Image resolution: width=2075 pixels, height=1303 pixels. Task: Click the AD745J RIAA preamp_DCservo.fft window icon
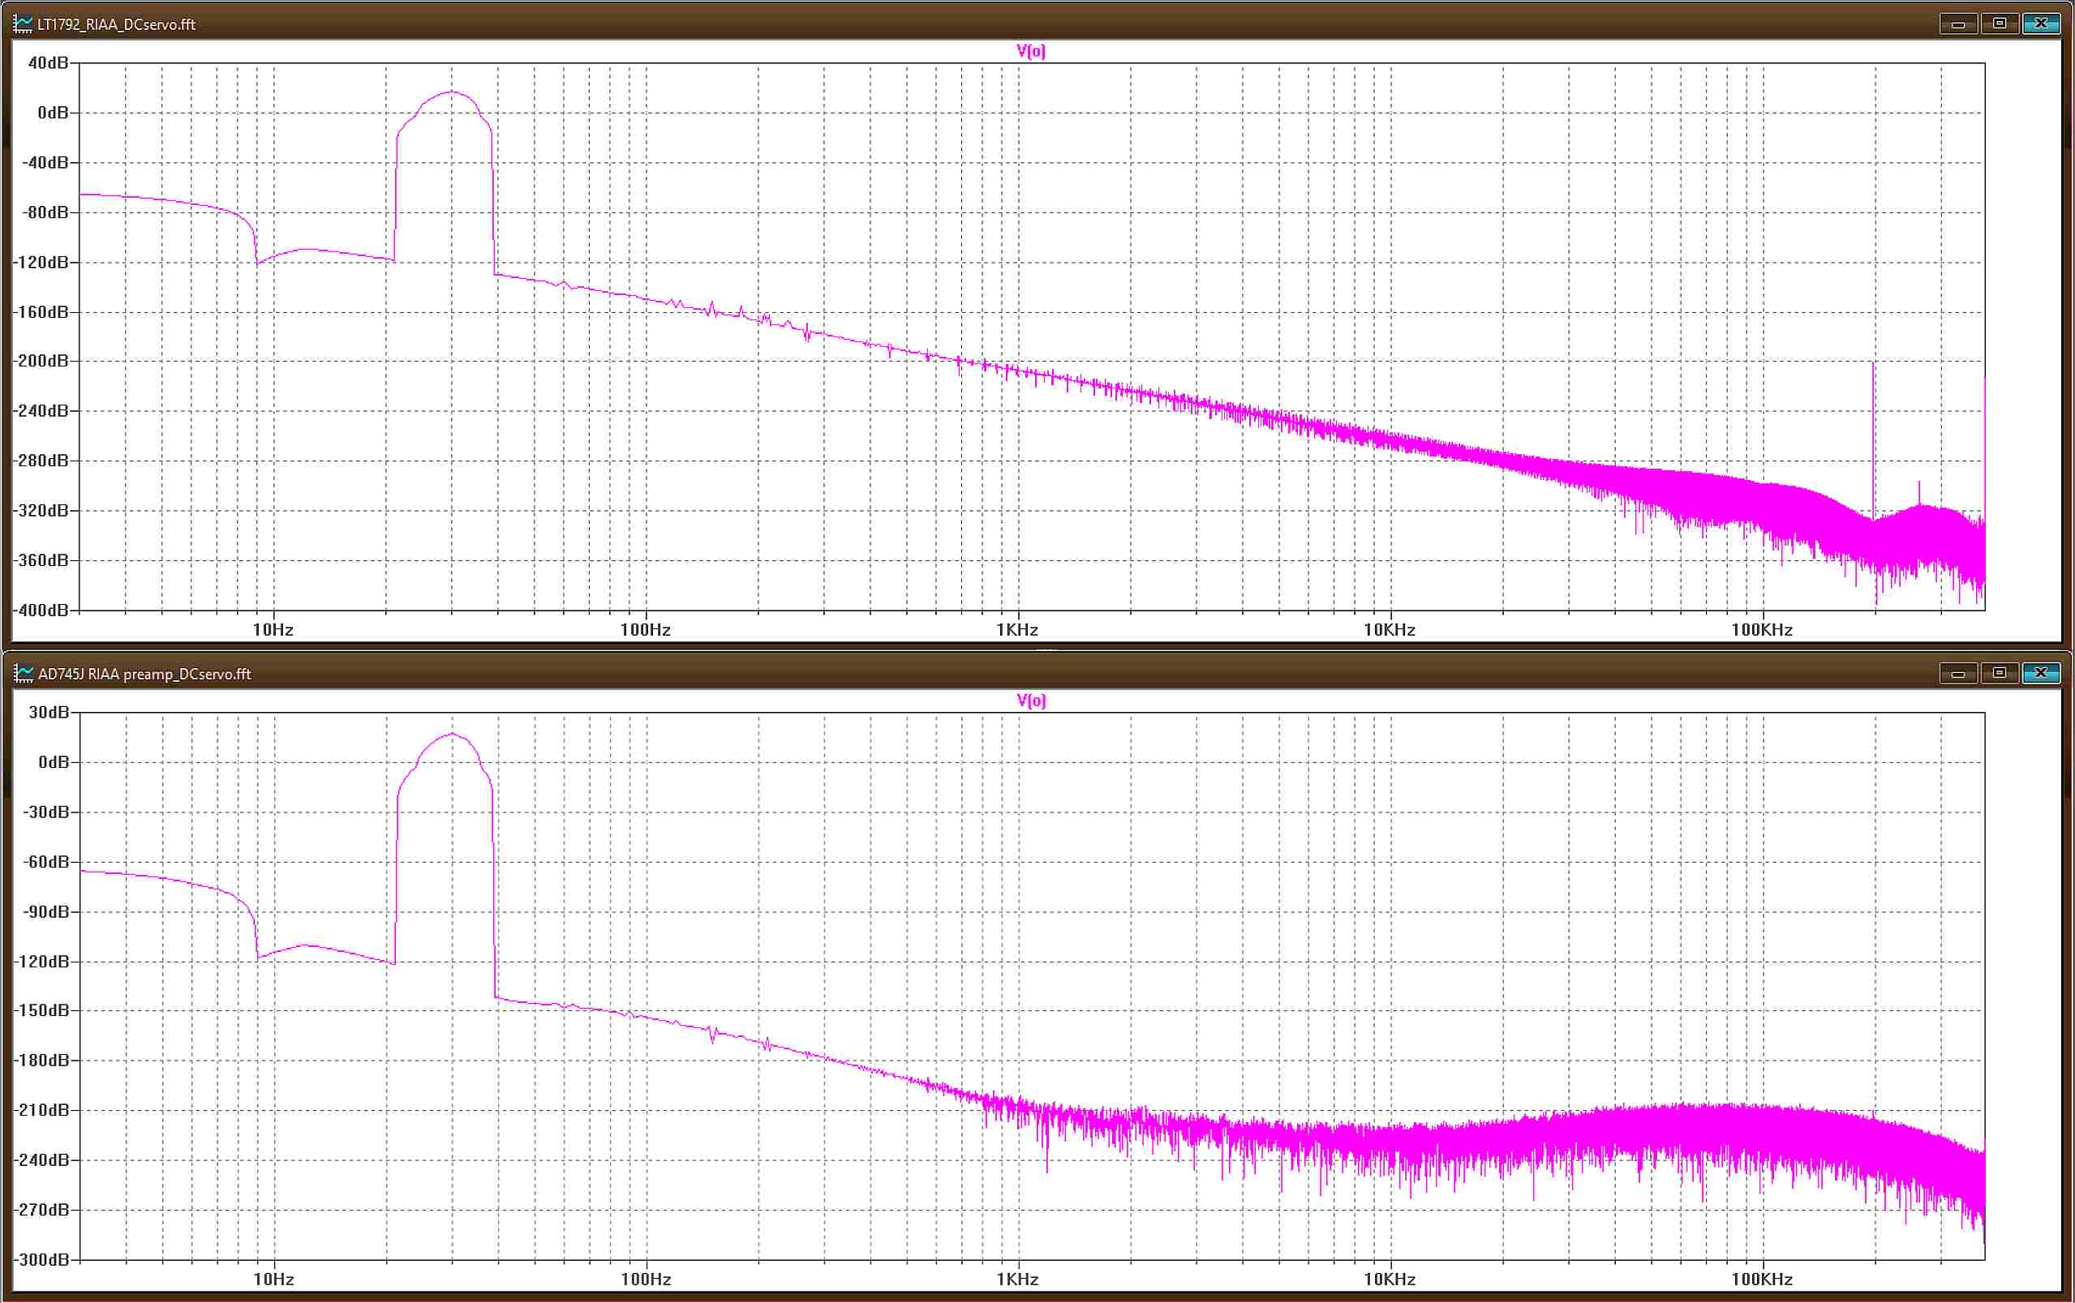(24, 674)
